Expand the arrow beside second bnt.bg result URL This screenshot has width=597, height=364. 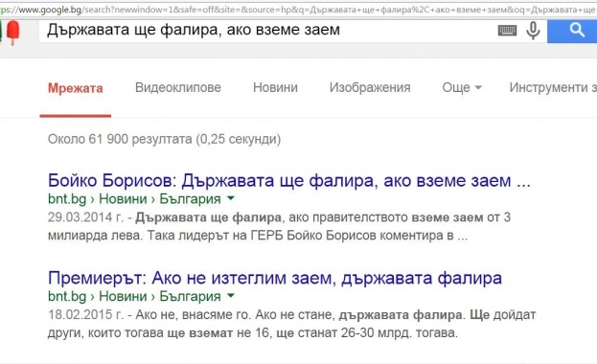pos(231,295)
